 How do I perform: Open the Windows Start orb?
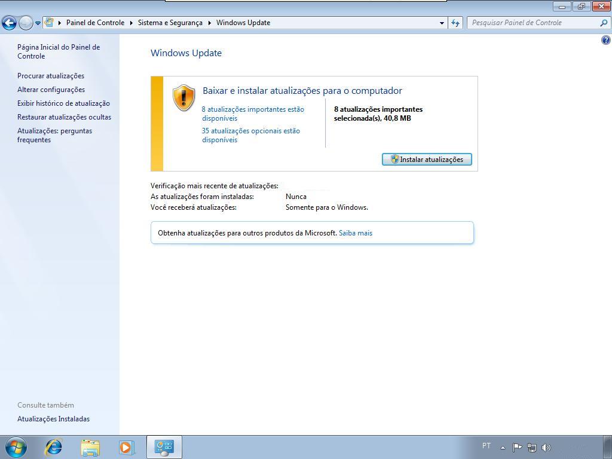click(16, 447)
